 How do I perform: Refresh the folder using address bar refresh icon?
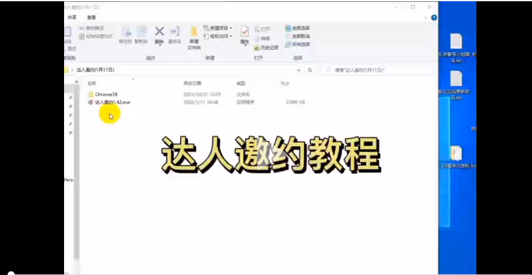click(x=310, y=70)
